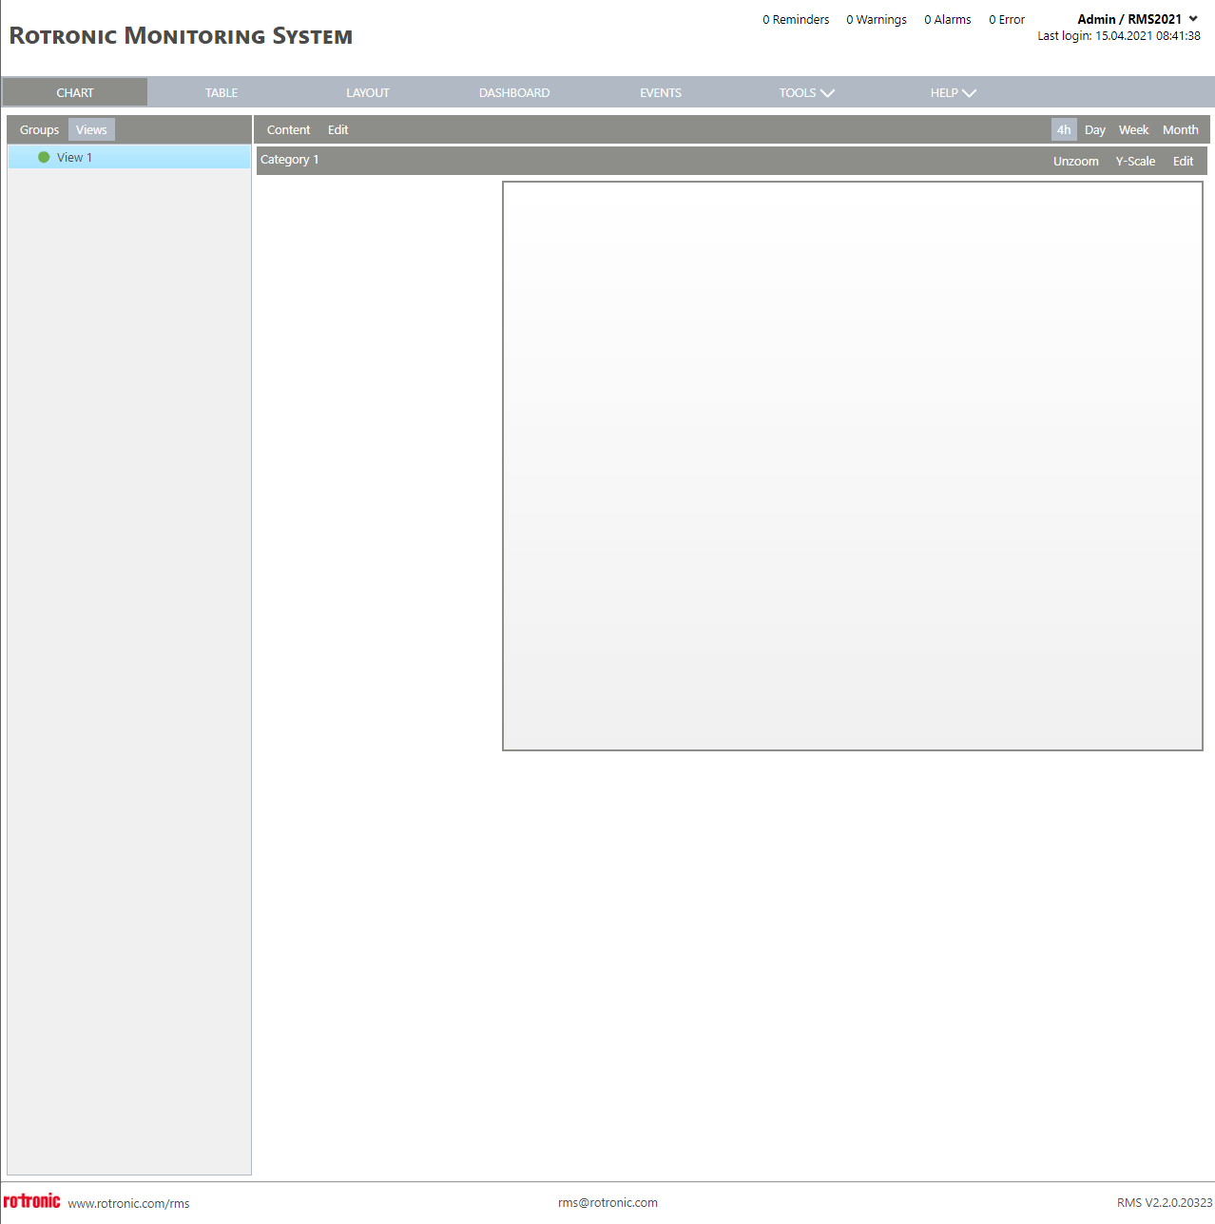Click Edit next to Content
The height and width of the screenshot is (1224, 1215).
click(338, 129)
